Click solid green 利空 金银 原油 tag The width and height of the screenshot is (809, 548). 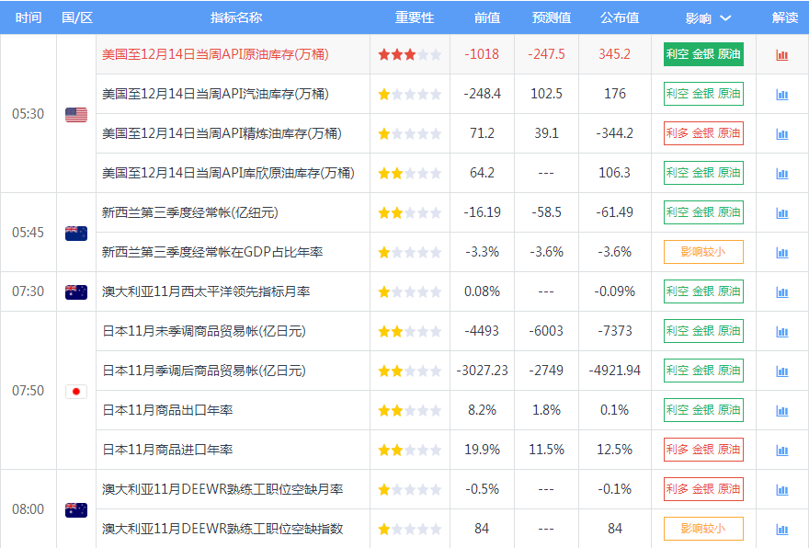click(x=703, y=54)
